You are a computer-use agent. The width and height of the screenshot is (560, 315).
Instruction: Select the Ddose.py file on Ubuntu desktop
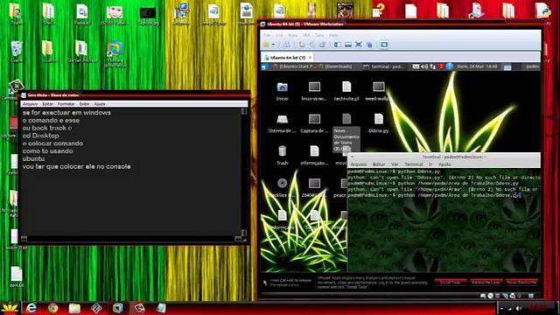coord(379,123)
